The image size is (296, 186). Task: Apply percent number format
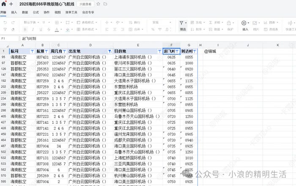153,29
